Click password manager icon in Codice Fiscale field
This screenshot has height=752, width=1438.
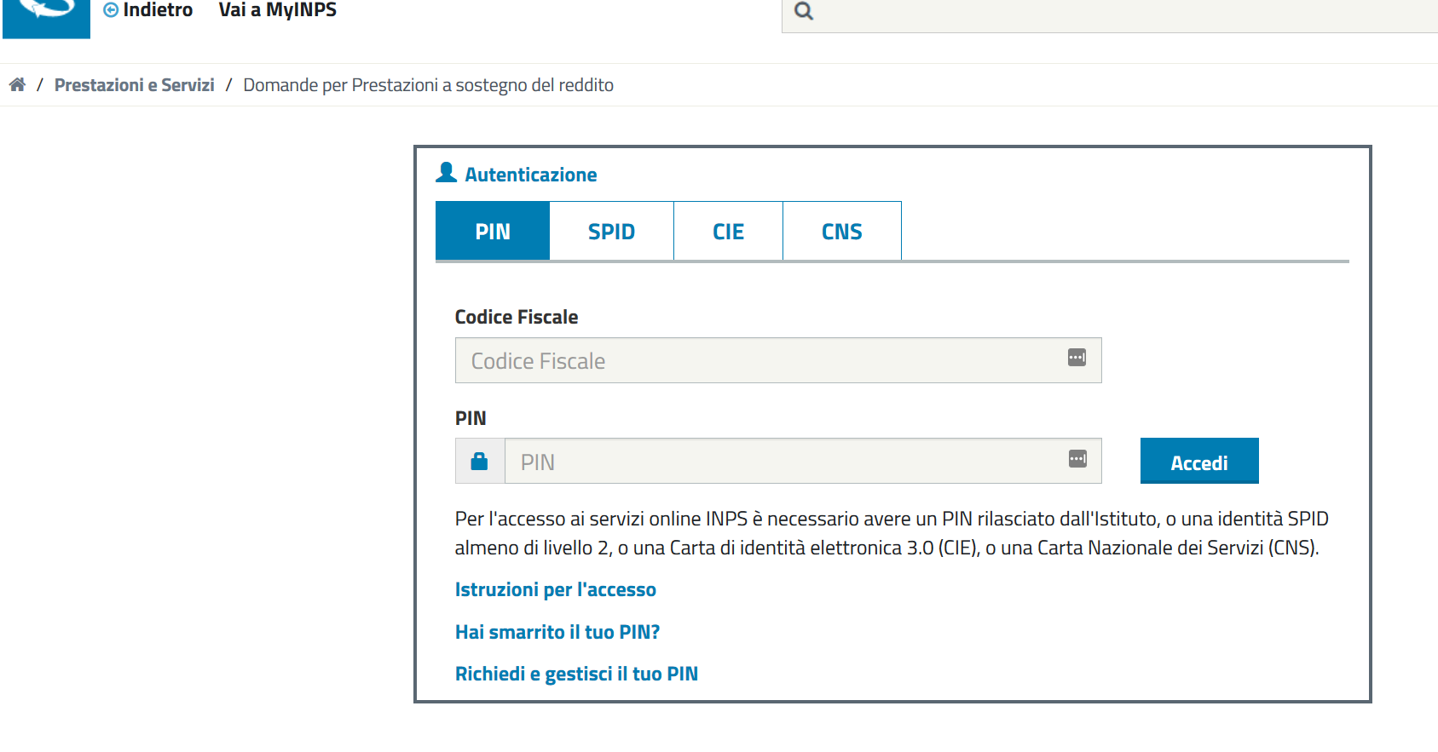tap(1077, 358)
